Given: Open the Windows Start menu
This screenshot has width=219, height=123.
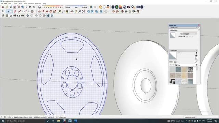Looking at the screenshot, I should (x=3, y=121).
